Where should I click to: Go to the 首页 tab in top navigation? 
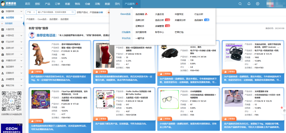coord(28,4)
